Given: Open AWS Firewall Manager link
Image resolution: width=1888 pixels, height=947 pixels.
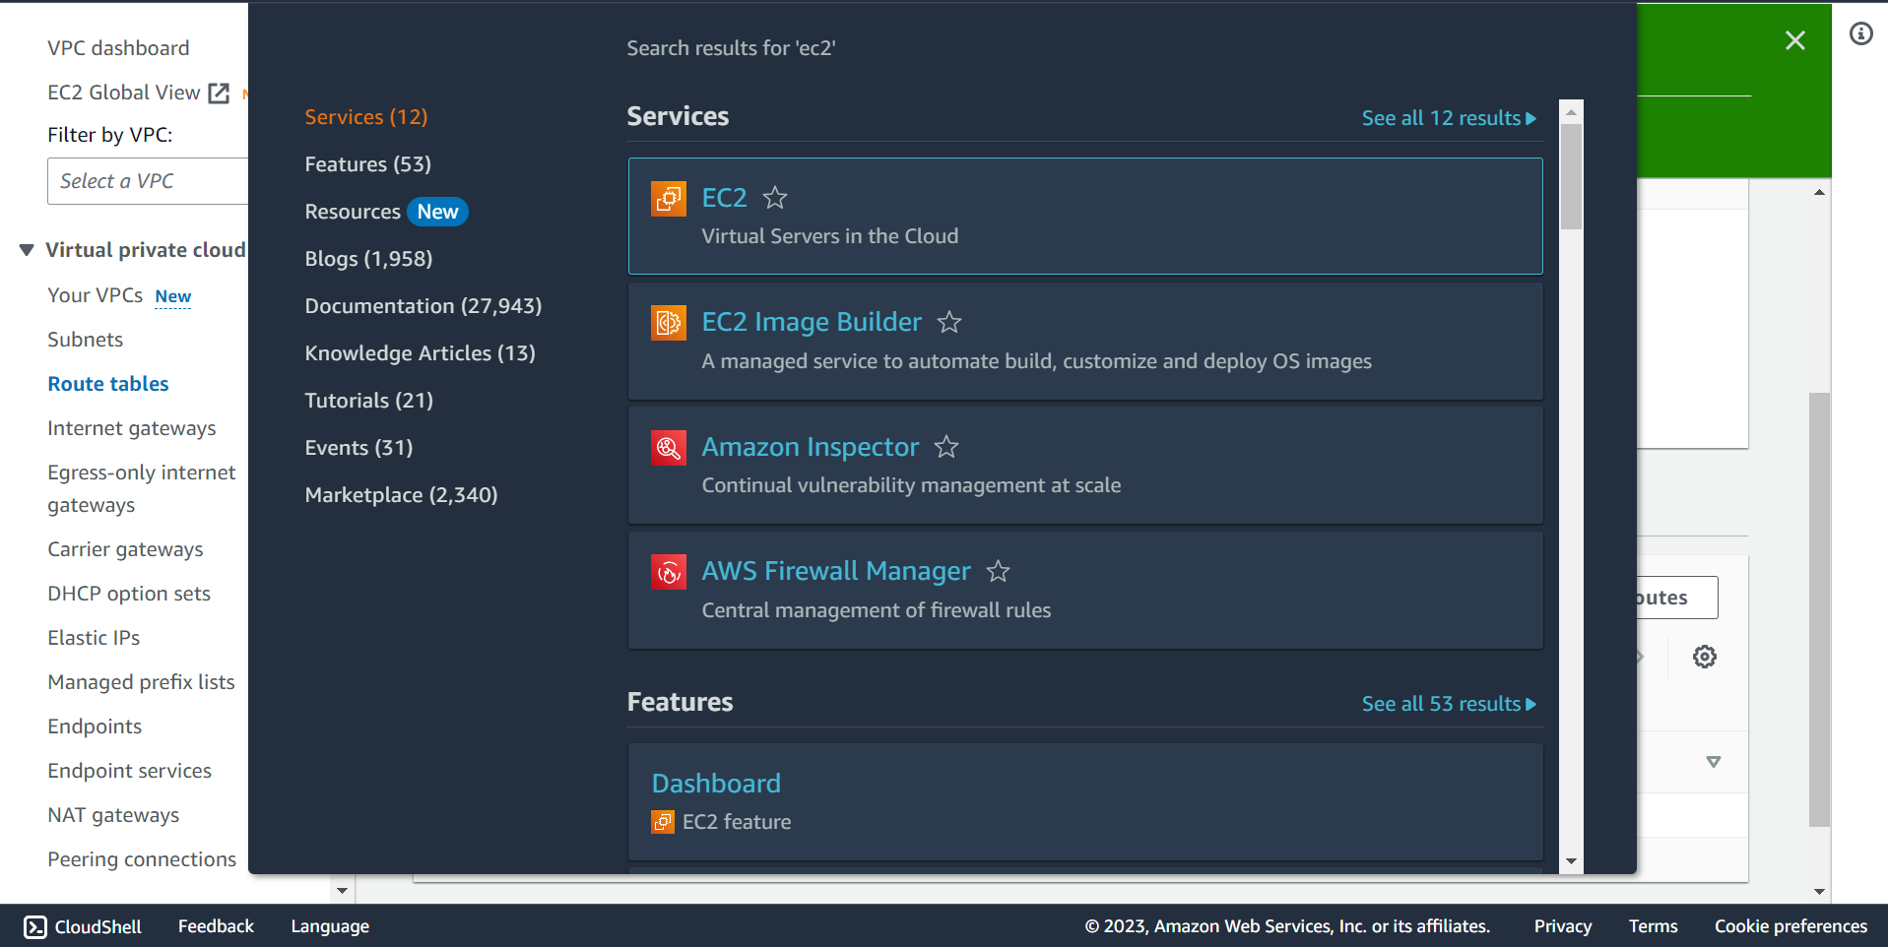Looking at the screenshot, I should (x=836, y=571).
